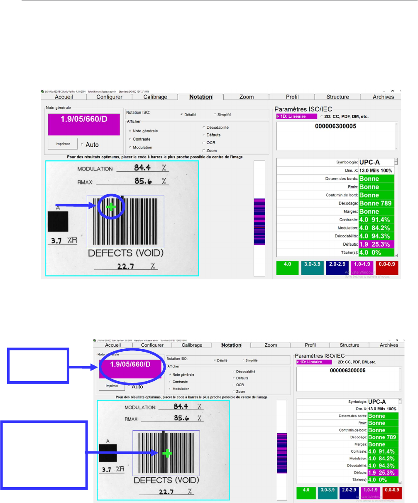Click green 4.0 grade legend in upper screenshot
The width and height of the screenshot is (418, 503).
287,269
